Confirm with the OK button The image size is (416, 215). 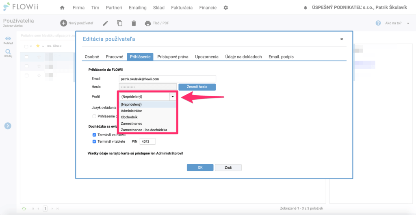[x=200, y=167]
